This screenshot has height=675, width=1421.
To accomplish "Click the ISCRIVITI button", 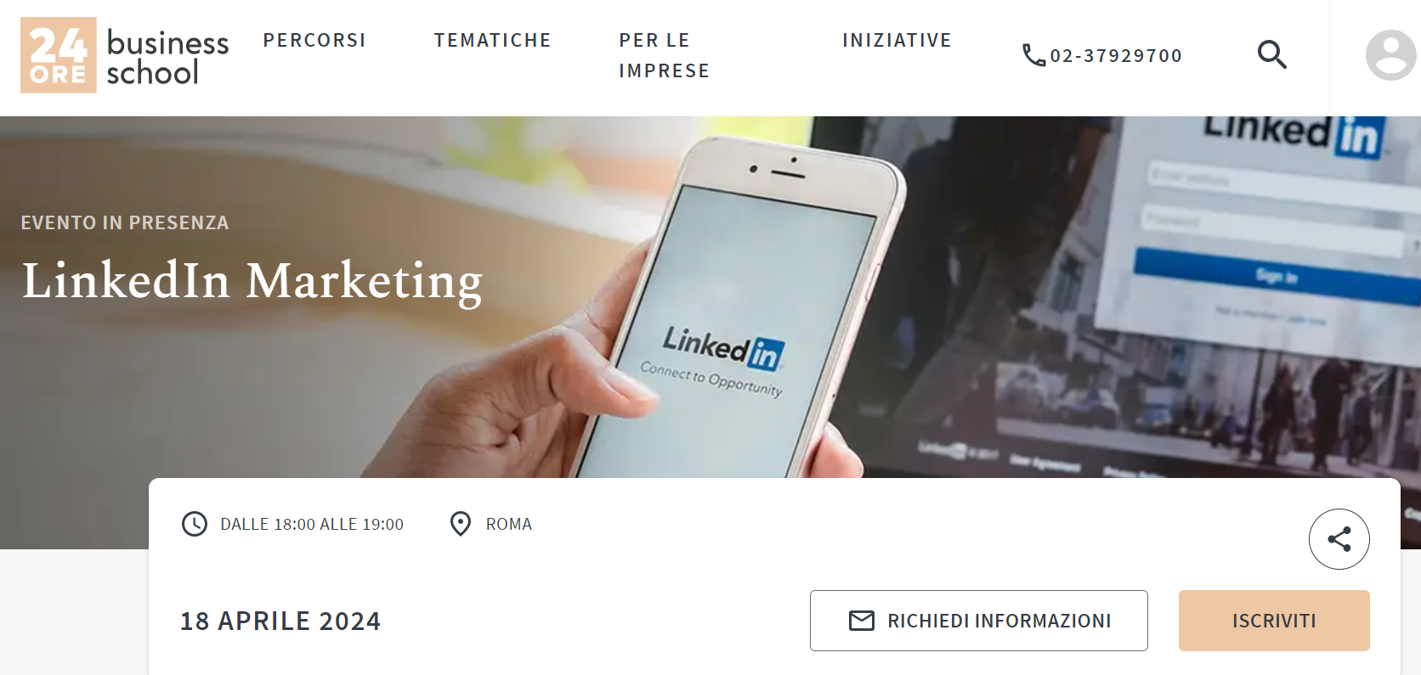I will point(1274,621).
